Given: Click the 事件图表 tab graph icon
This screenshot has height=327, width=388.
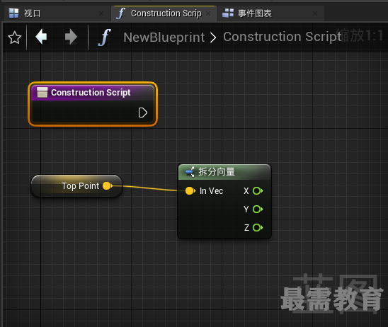Looking at the screenshot, I should [228, 13].
